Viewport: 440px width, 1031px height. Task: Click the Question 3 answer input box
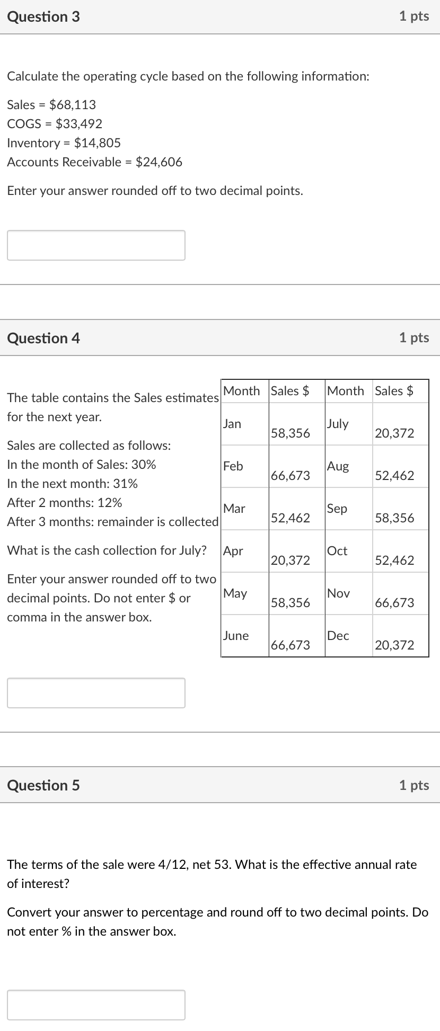[x=96, y=245]
